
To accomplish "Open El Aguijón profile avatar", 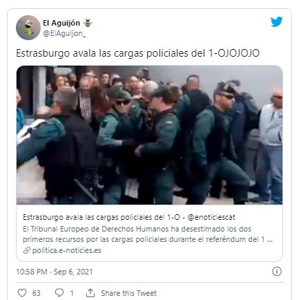I will 28,28.
